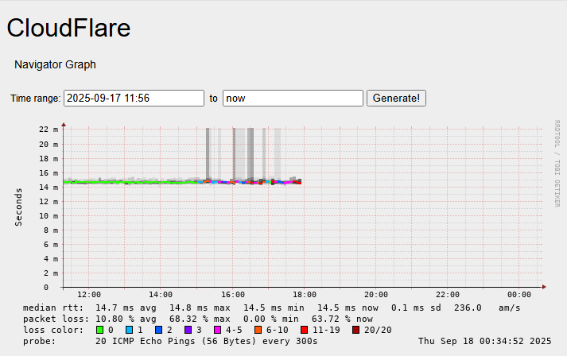Click the blue loss color swatch for 2
This screenshot has width=567, height=356.
158,330
